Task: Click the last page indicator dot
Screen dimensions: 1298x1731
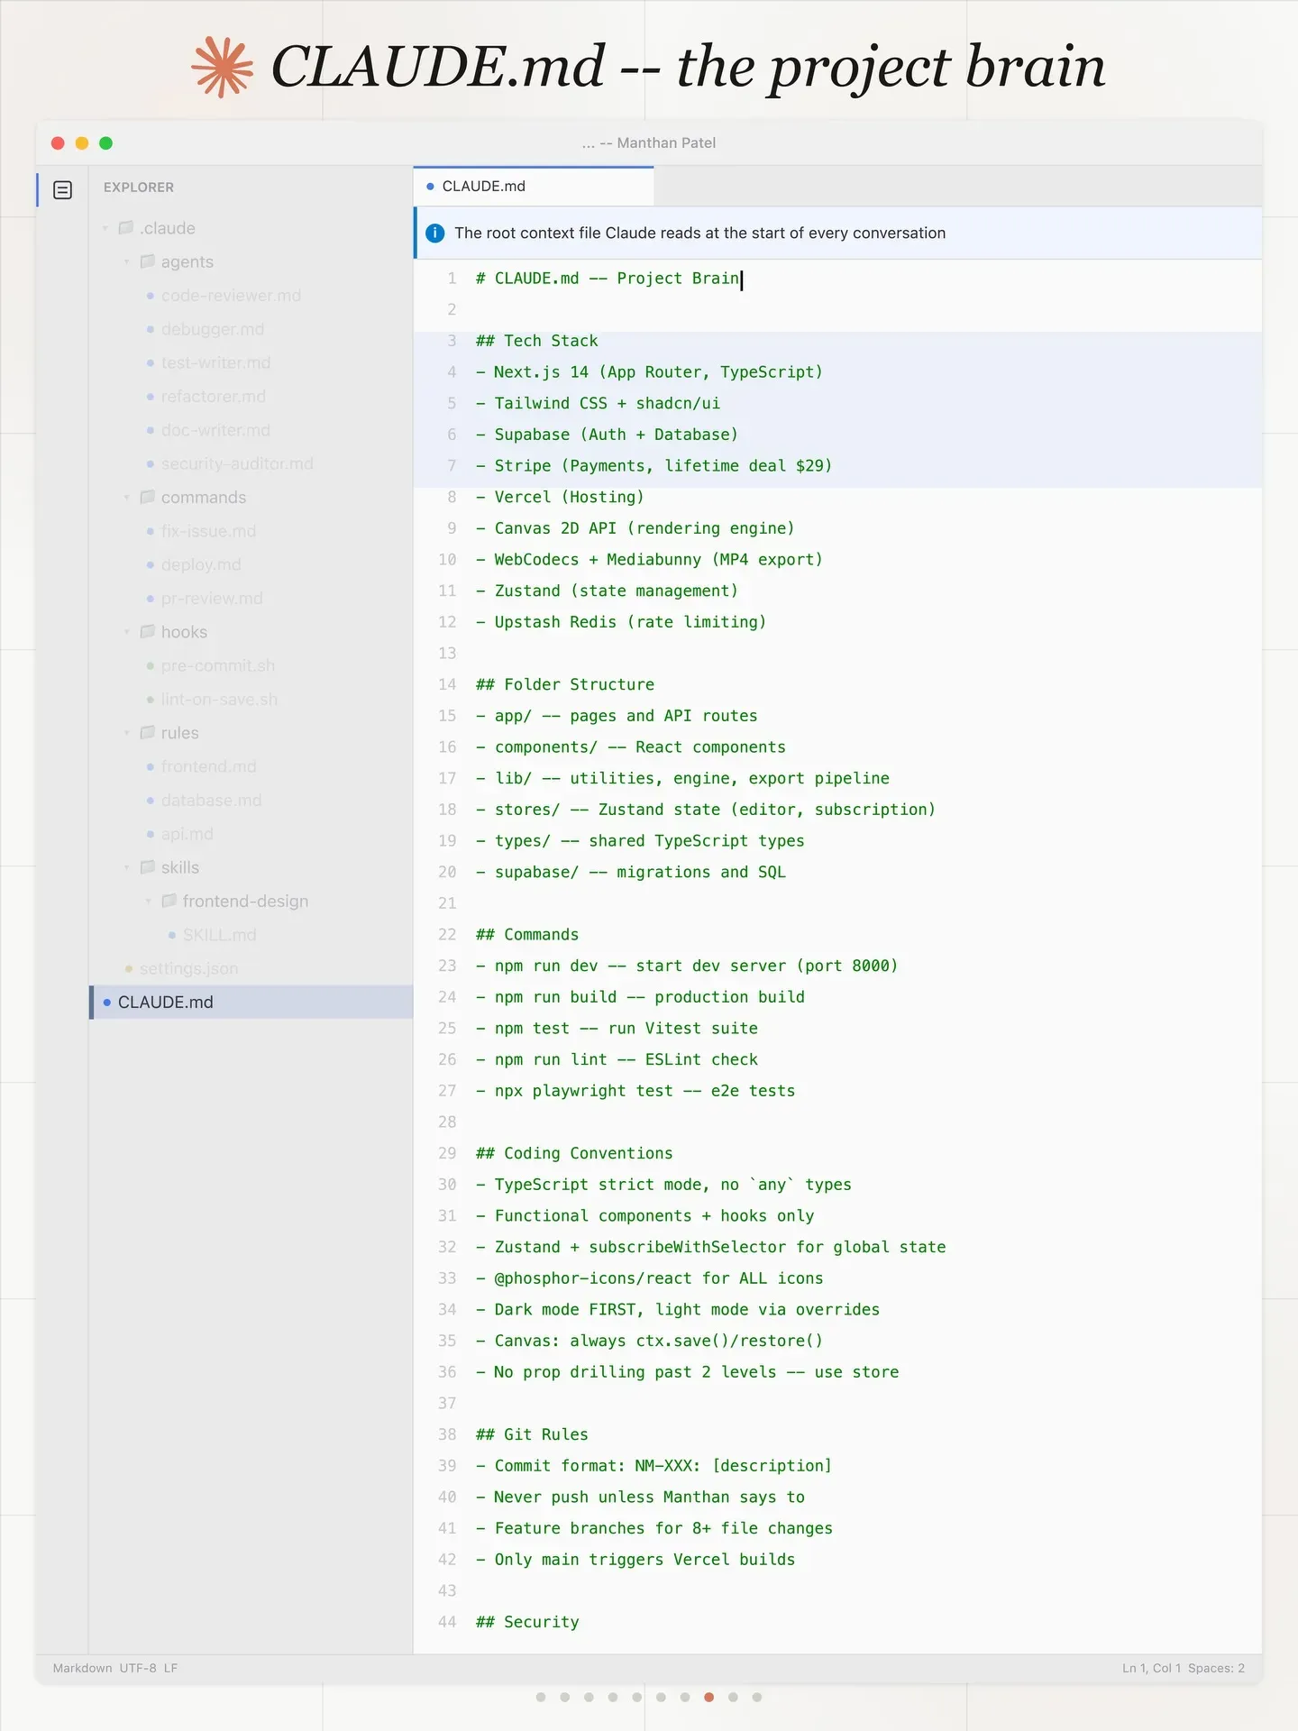Action: (x=757, y=1697)
